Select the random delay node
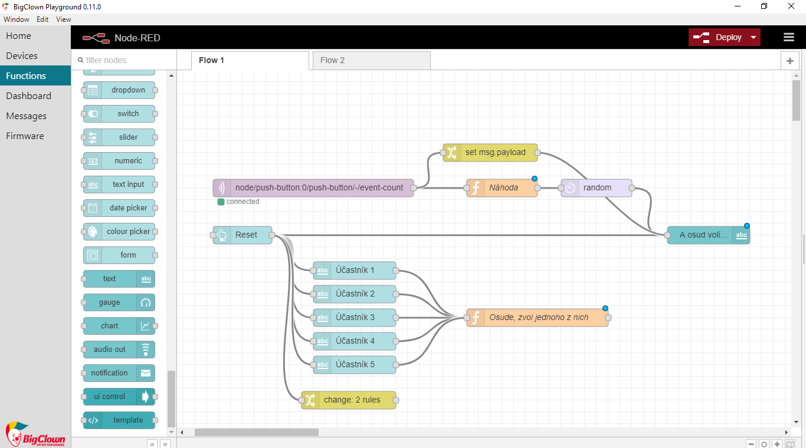This screenshot has height=448, width=806. coord(597,188)
